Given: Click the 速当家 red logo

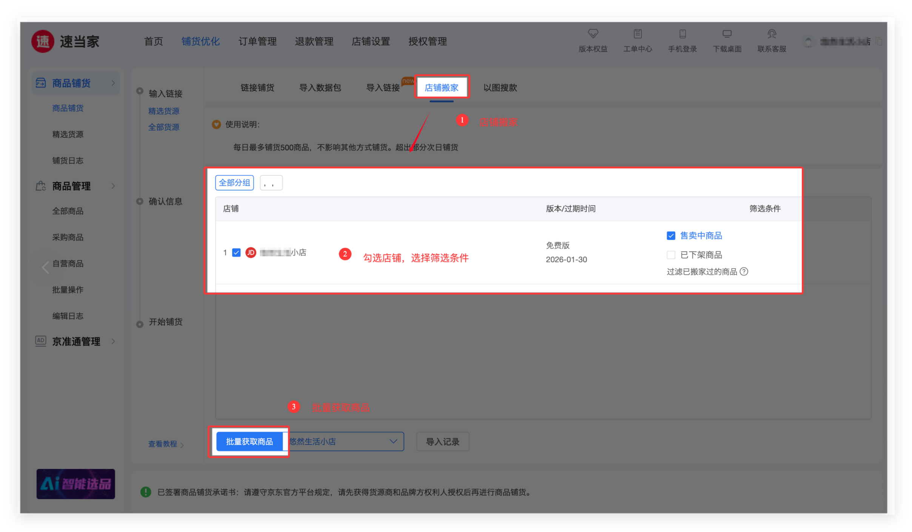Looking at the screenshot, I should 43,42.
